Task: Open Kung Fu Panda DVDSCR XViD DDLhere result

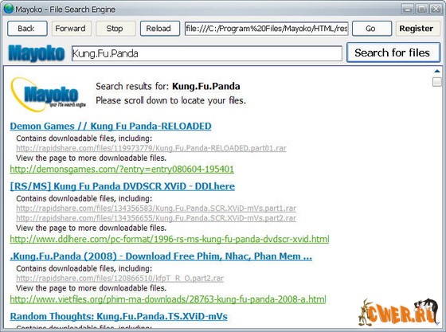Action: point(123,186)
